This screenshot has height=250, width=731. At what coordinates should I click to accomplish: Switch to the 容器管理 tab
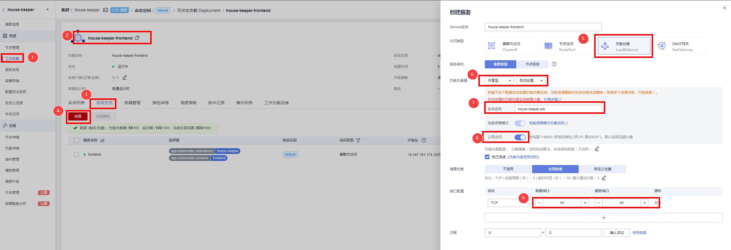[x=132, y=103]
